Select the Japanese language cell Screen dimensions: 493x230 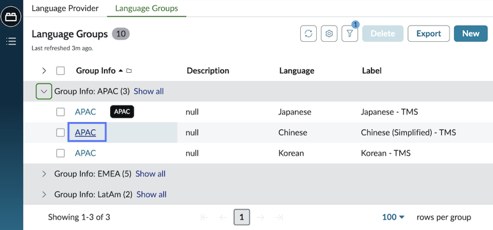click(295, 112)
